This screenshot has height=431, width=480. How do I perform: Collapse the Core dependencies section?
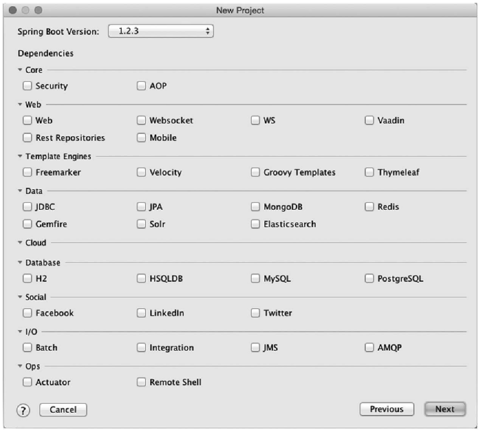click(x=20, y=70)
